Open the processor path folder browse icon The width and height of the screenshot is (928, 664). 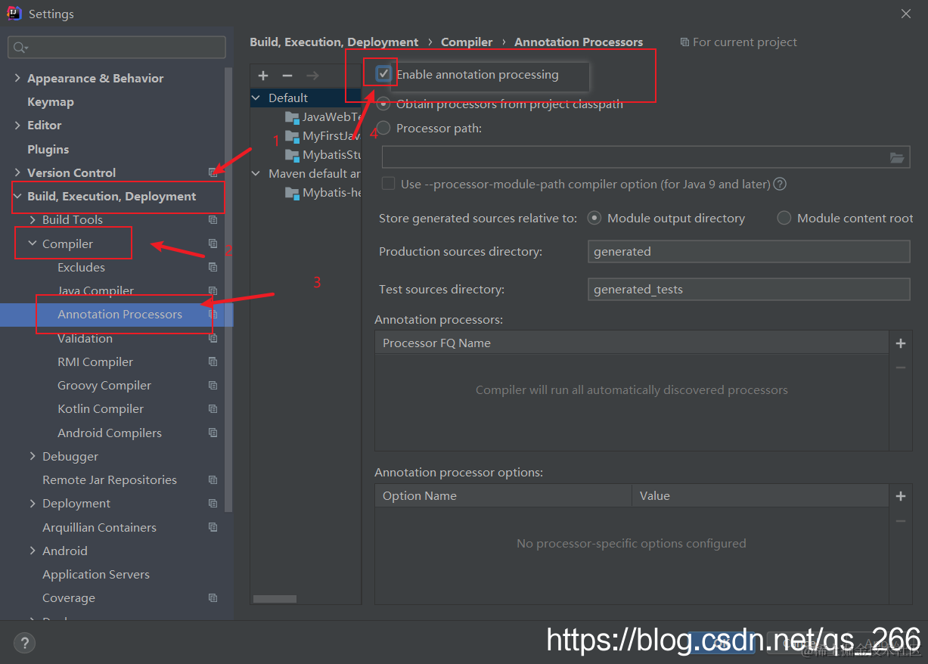897,157
